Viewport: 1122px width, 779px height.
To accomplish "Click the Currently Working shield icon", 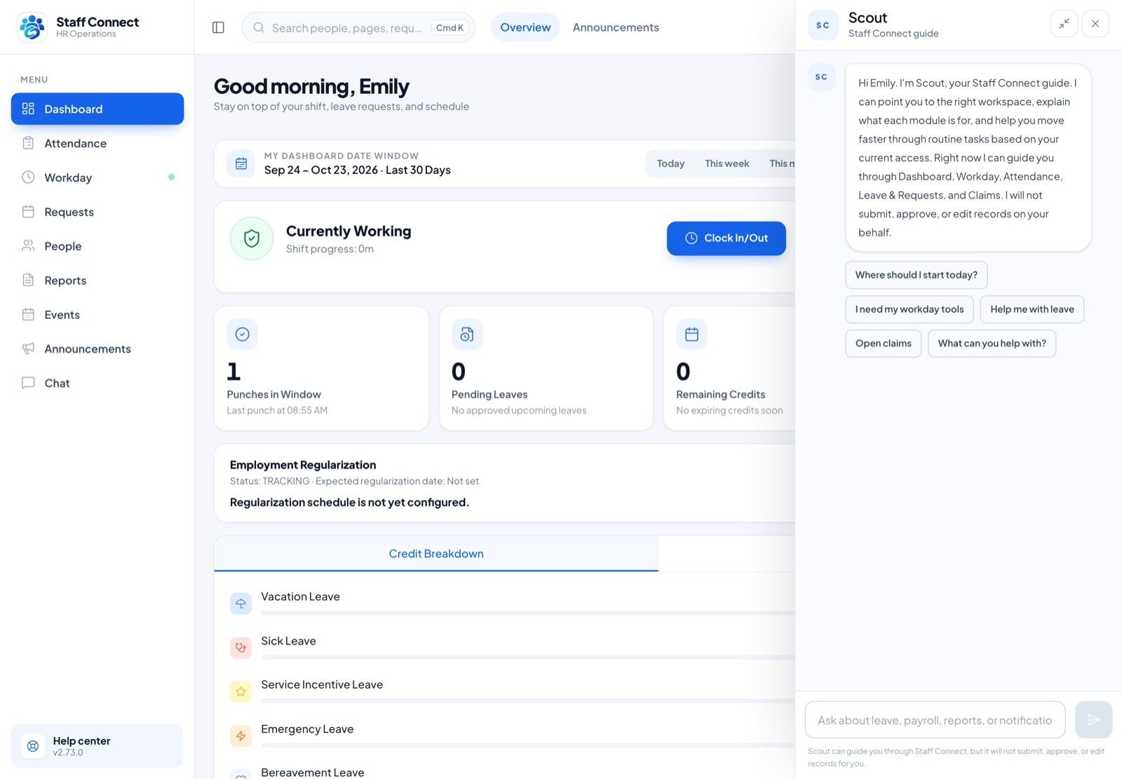I will click(x=252, y=238).
